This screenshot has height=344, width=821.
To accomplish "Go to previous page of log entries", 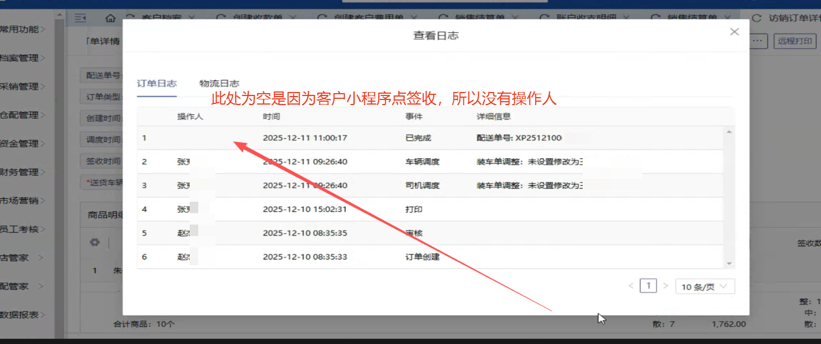I will pyautogui.click(x=631, y=286).
